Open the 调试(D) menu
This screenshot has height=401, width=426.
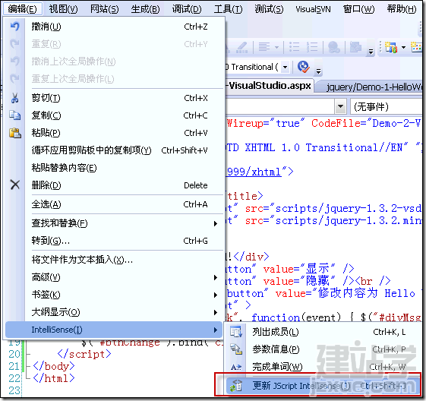tap(187, 9)
